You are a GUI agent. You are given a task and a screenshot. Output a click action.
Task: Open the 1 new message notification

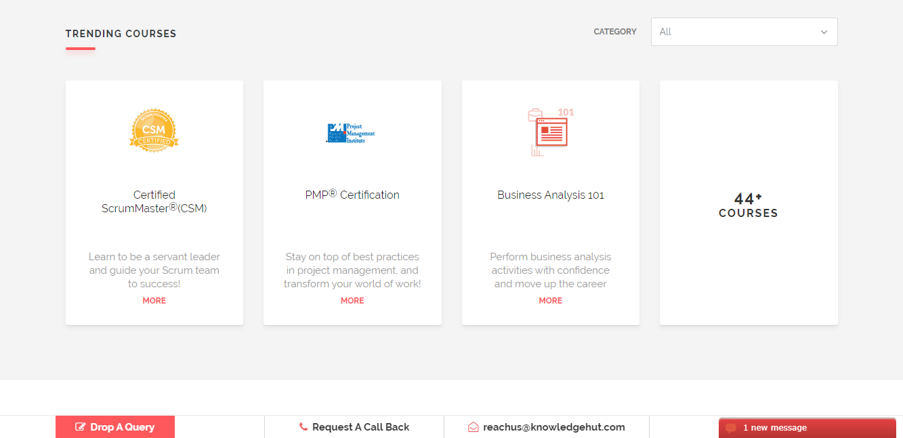(x=806, y=428)
